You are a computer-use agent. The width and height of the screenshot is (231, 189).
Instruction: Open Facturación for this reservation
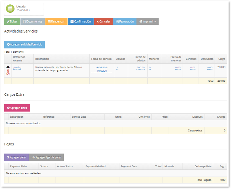125,22
